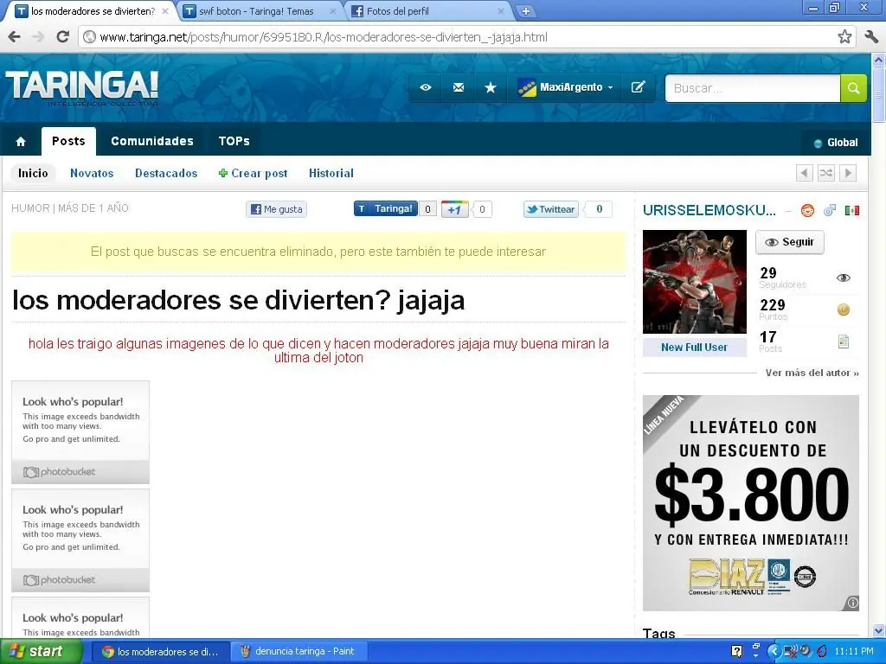Image resolution: width=886 pixels, height=664 pixels.
Task: Open the TOPs tab
Action: 234,141
